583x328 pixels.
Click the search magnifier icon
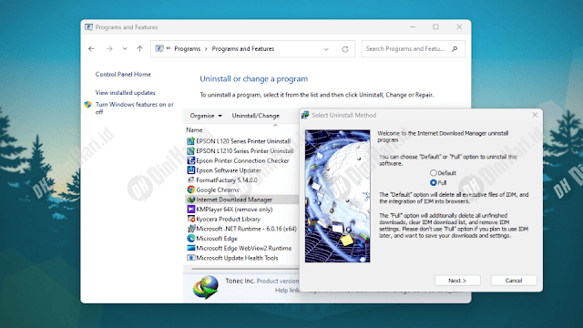455,48
